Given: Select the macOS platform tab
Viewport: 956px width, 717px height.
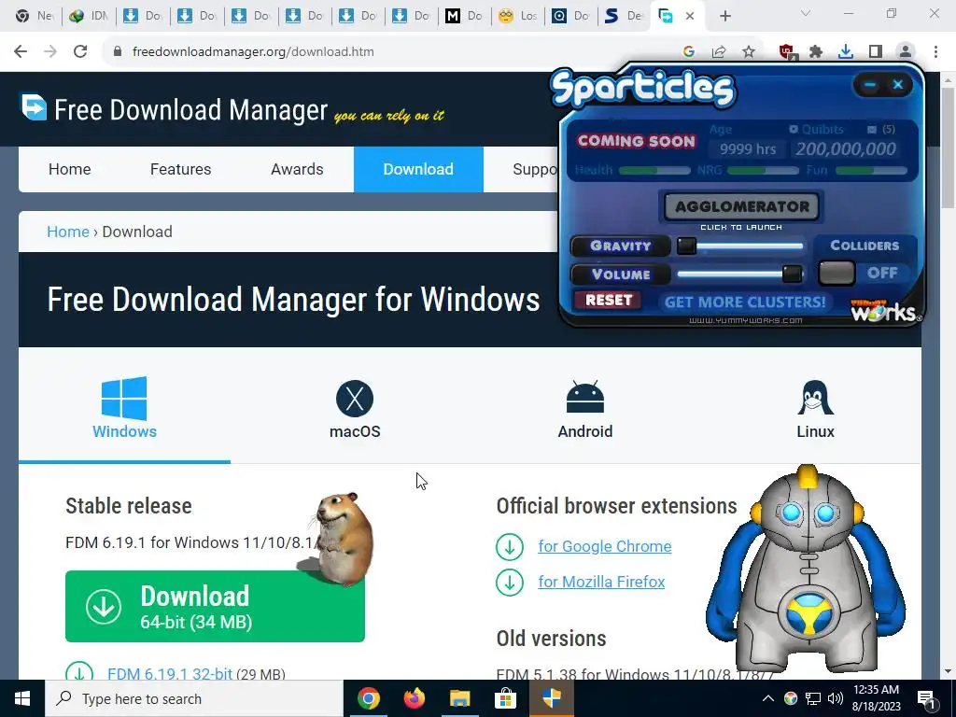Looking at the screenshot, I should click(355, 409).
